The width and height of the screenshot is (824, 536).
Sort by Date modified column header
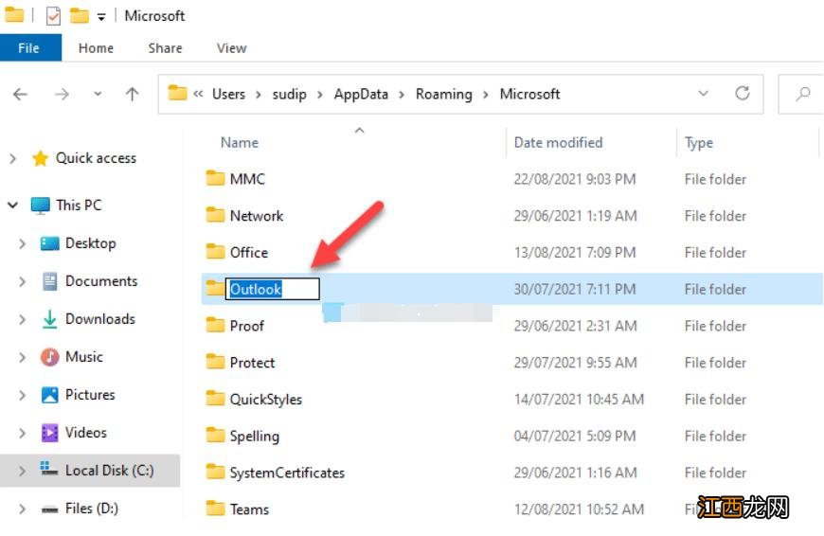[558, 142]
